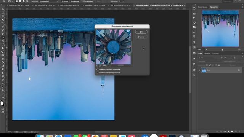Screen dimensions: 244x137
Task: Select the Rectangular Marquee tool
Action: click(x=3, y=13)
